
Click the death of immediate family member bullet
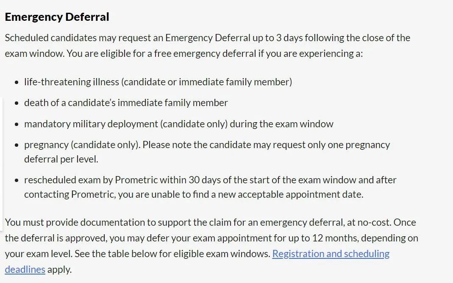[x=126, y=103]
